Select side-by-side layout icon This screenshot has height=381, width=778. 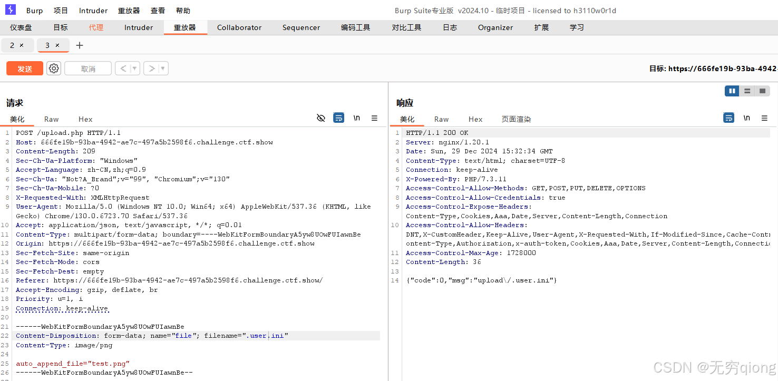(732, 91)
